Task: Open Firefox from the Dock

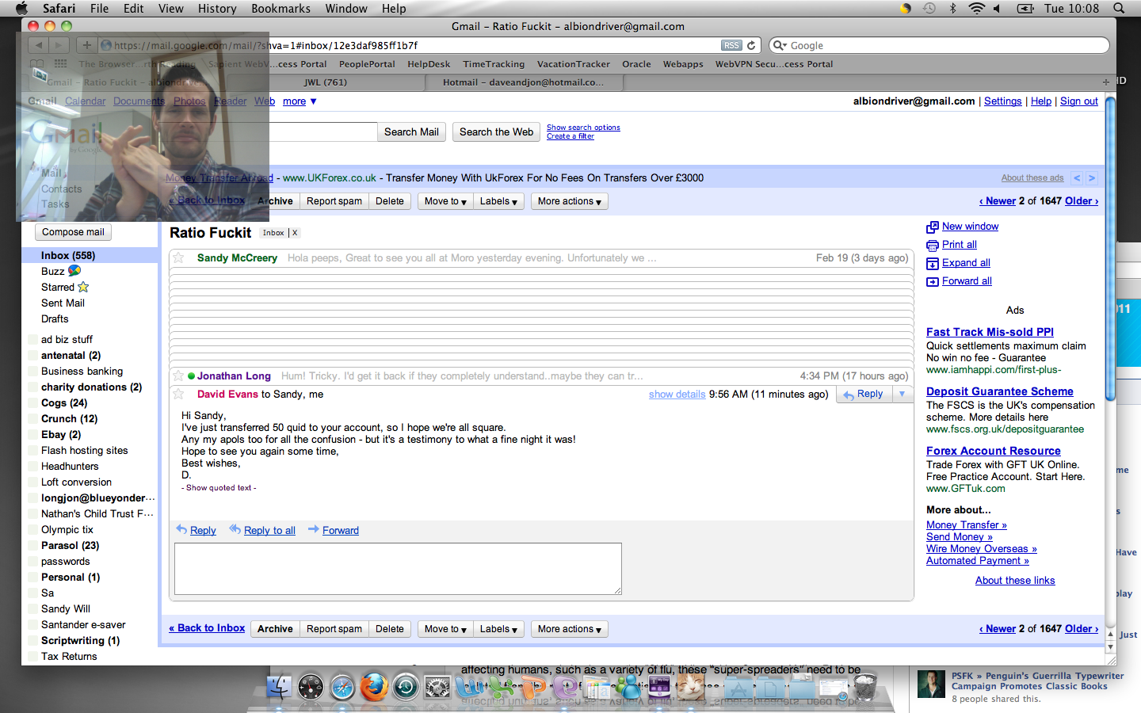Action: 373,687
